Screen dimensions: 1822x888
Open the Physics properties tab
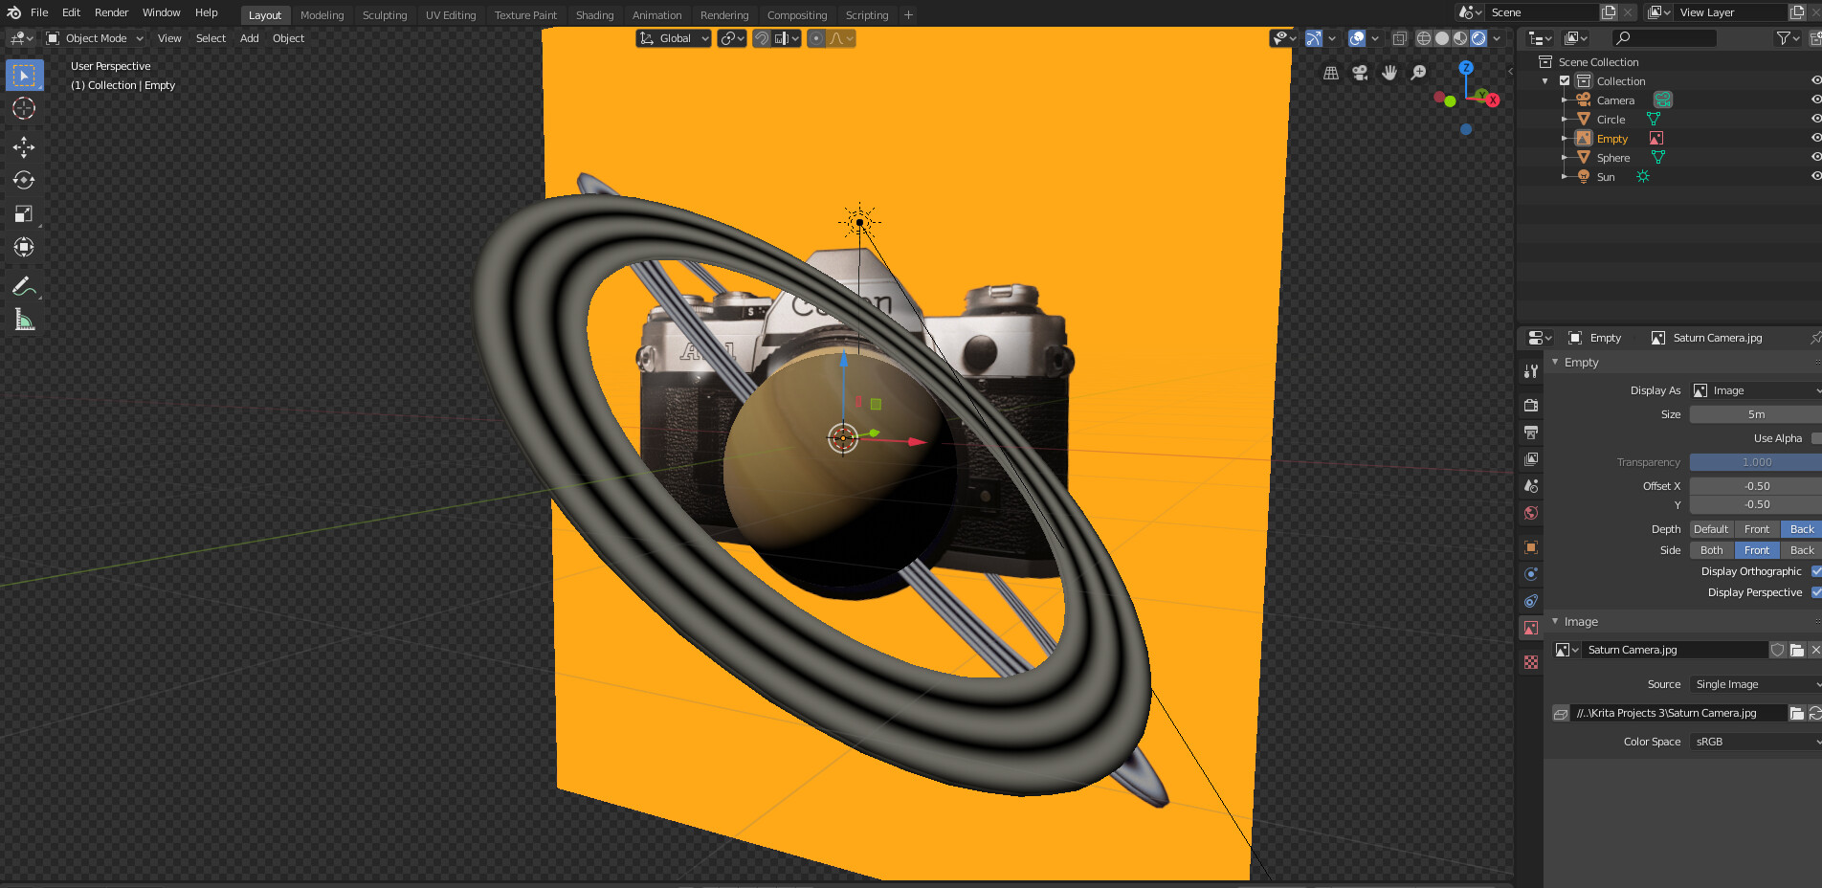(x=1531, y=574)
